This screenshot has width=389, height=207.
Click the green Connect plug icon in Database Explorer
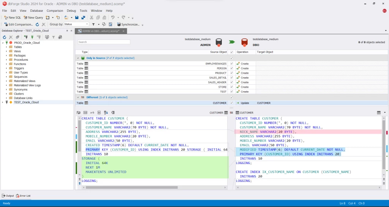(x=32, y=37)
